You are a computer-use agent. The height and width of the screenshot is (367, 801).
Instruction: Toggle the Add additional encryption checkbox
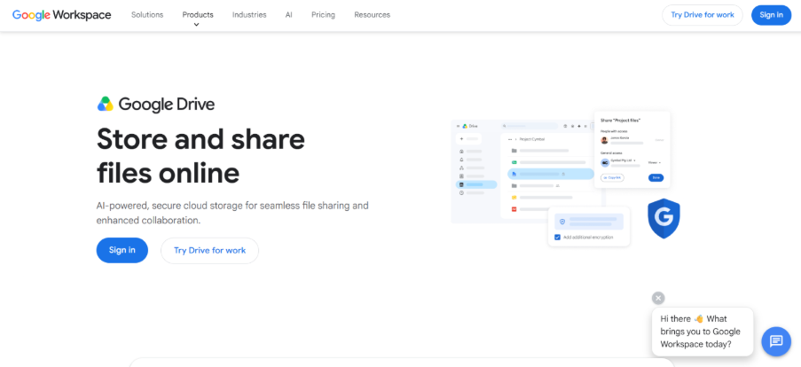pyautogui.click(x=557, y=238)
